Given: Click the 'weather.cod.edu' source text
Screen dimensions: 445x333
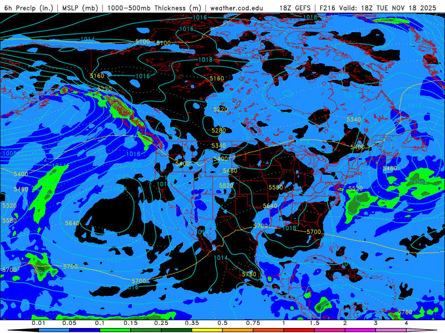Looking at the screenshot, I should [236, 8].
